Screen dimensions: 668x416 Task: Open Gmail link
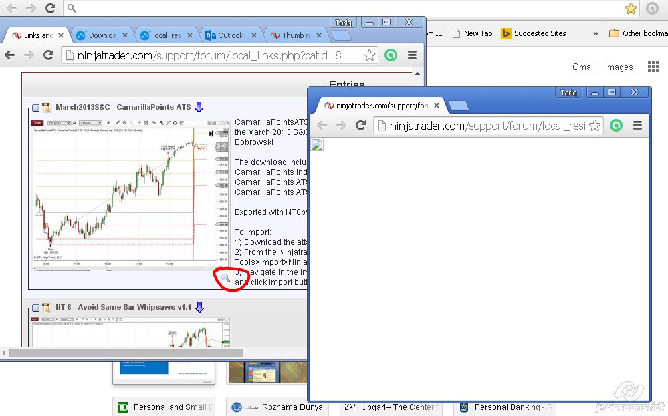(x=583, y=67)
